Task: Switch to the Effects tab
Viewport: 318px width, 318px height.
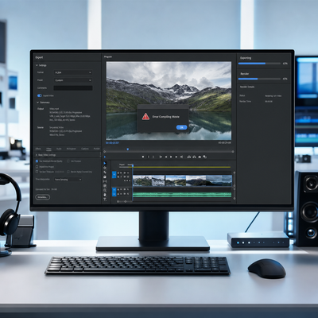Action: click(x=38, y=149)
